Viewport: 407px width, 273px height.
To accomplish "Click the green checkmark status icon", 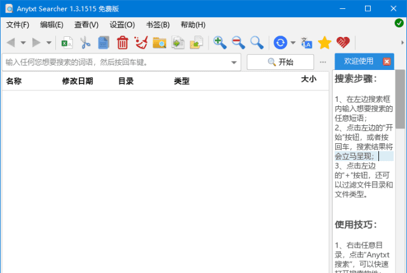I will (399, 23).
